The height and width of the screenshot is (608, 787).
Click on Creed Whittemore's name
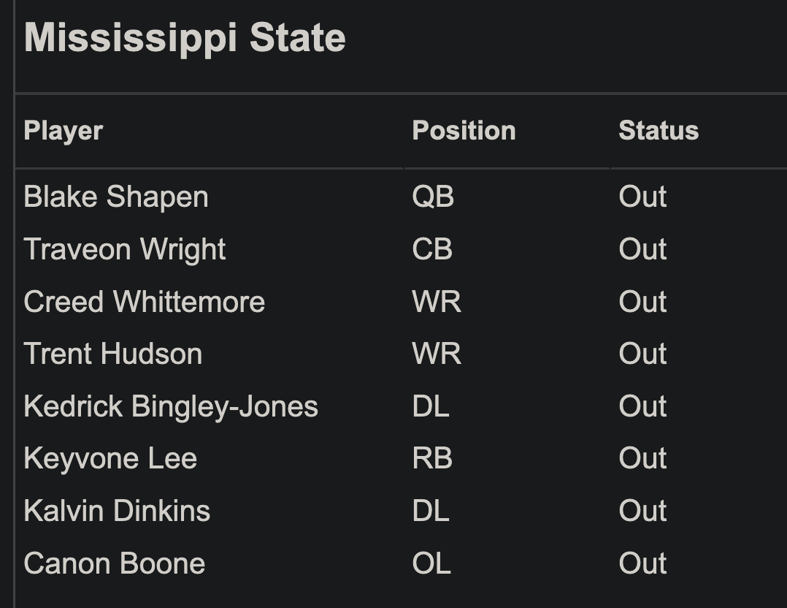[144, 302]
